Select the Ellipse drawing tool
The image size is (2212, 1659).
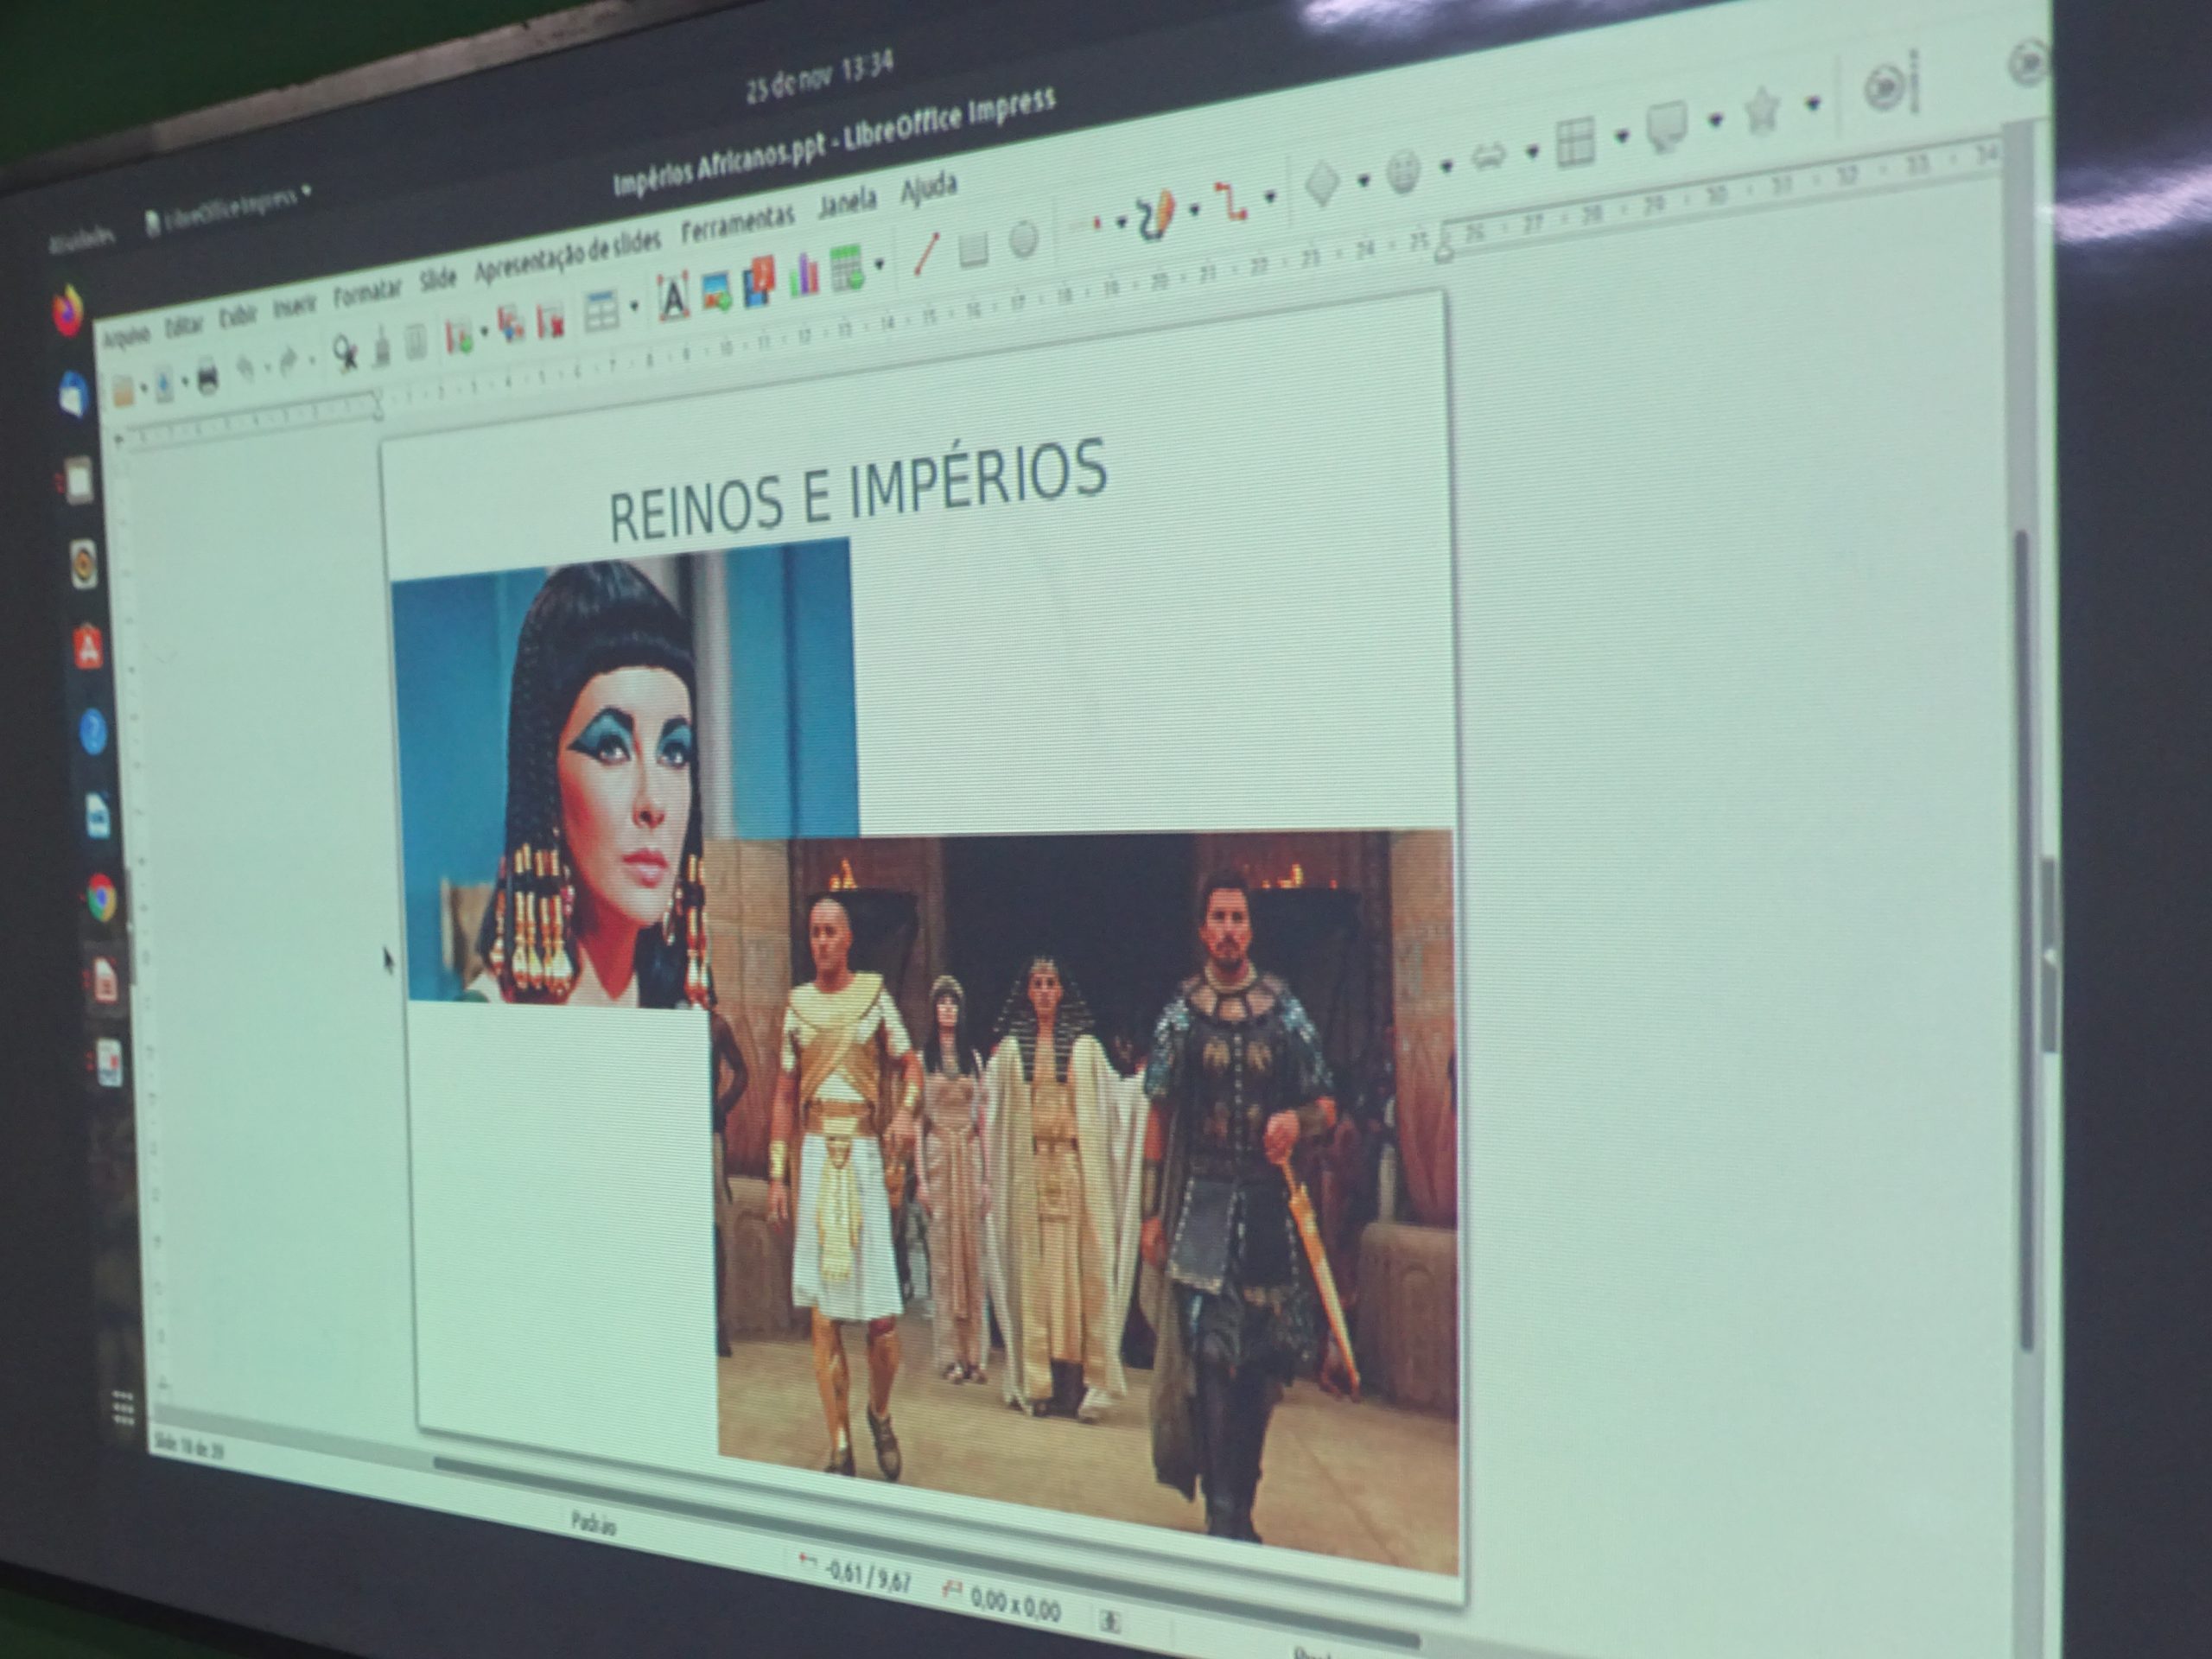(1023, 239)
